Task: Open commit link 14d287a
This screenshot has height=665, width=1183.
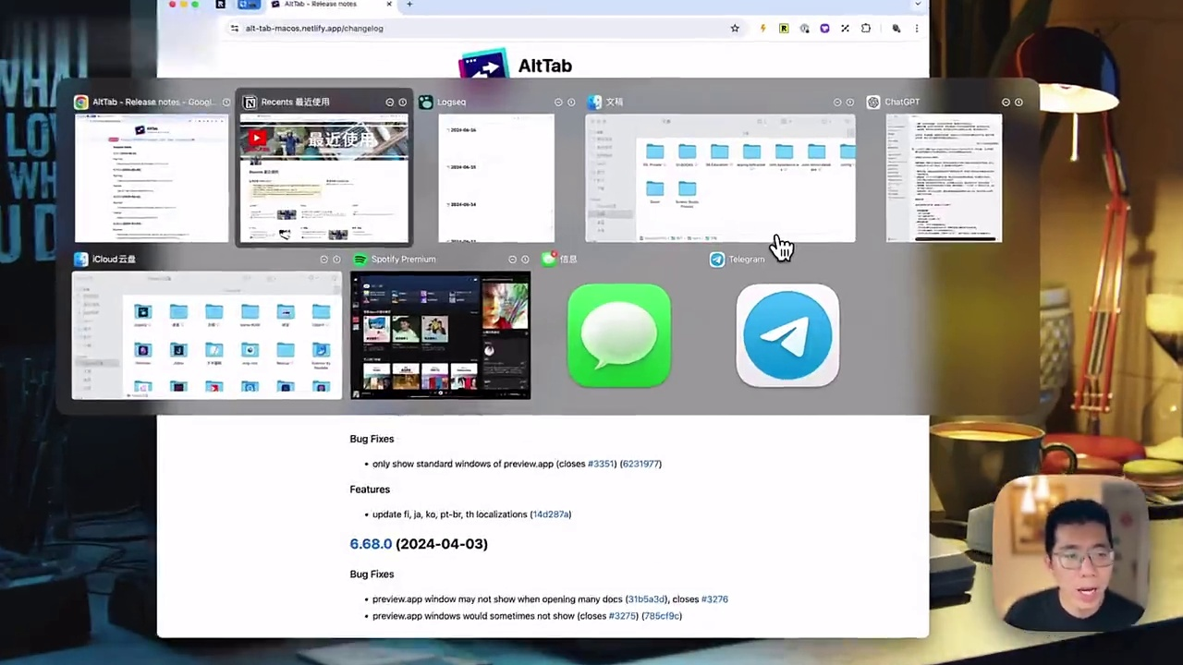Action: tap(550, 514)
